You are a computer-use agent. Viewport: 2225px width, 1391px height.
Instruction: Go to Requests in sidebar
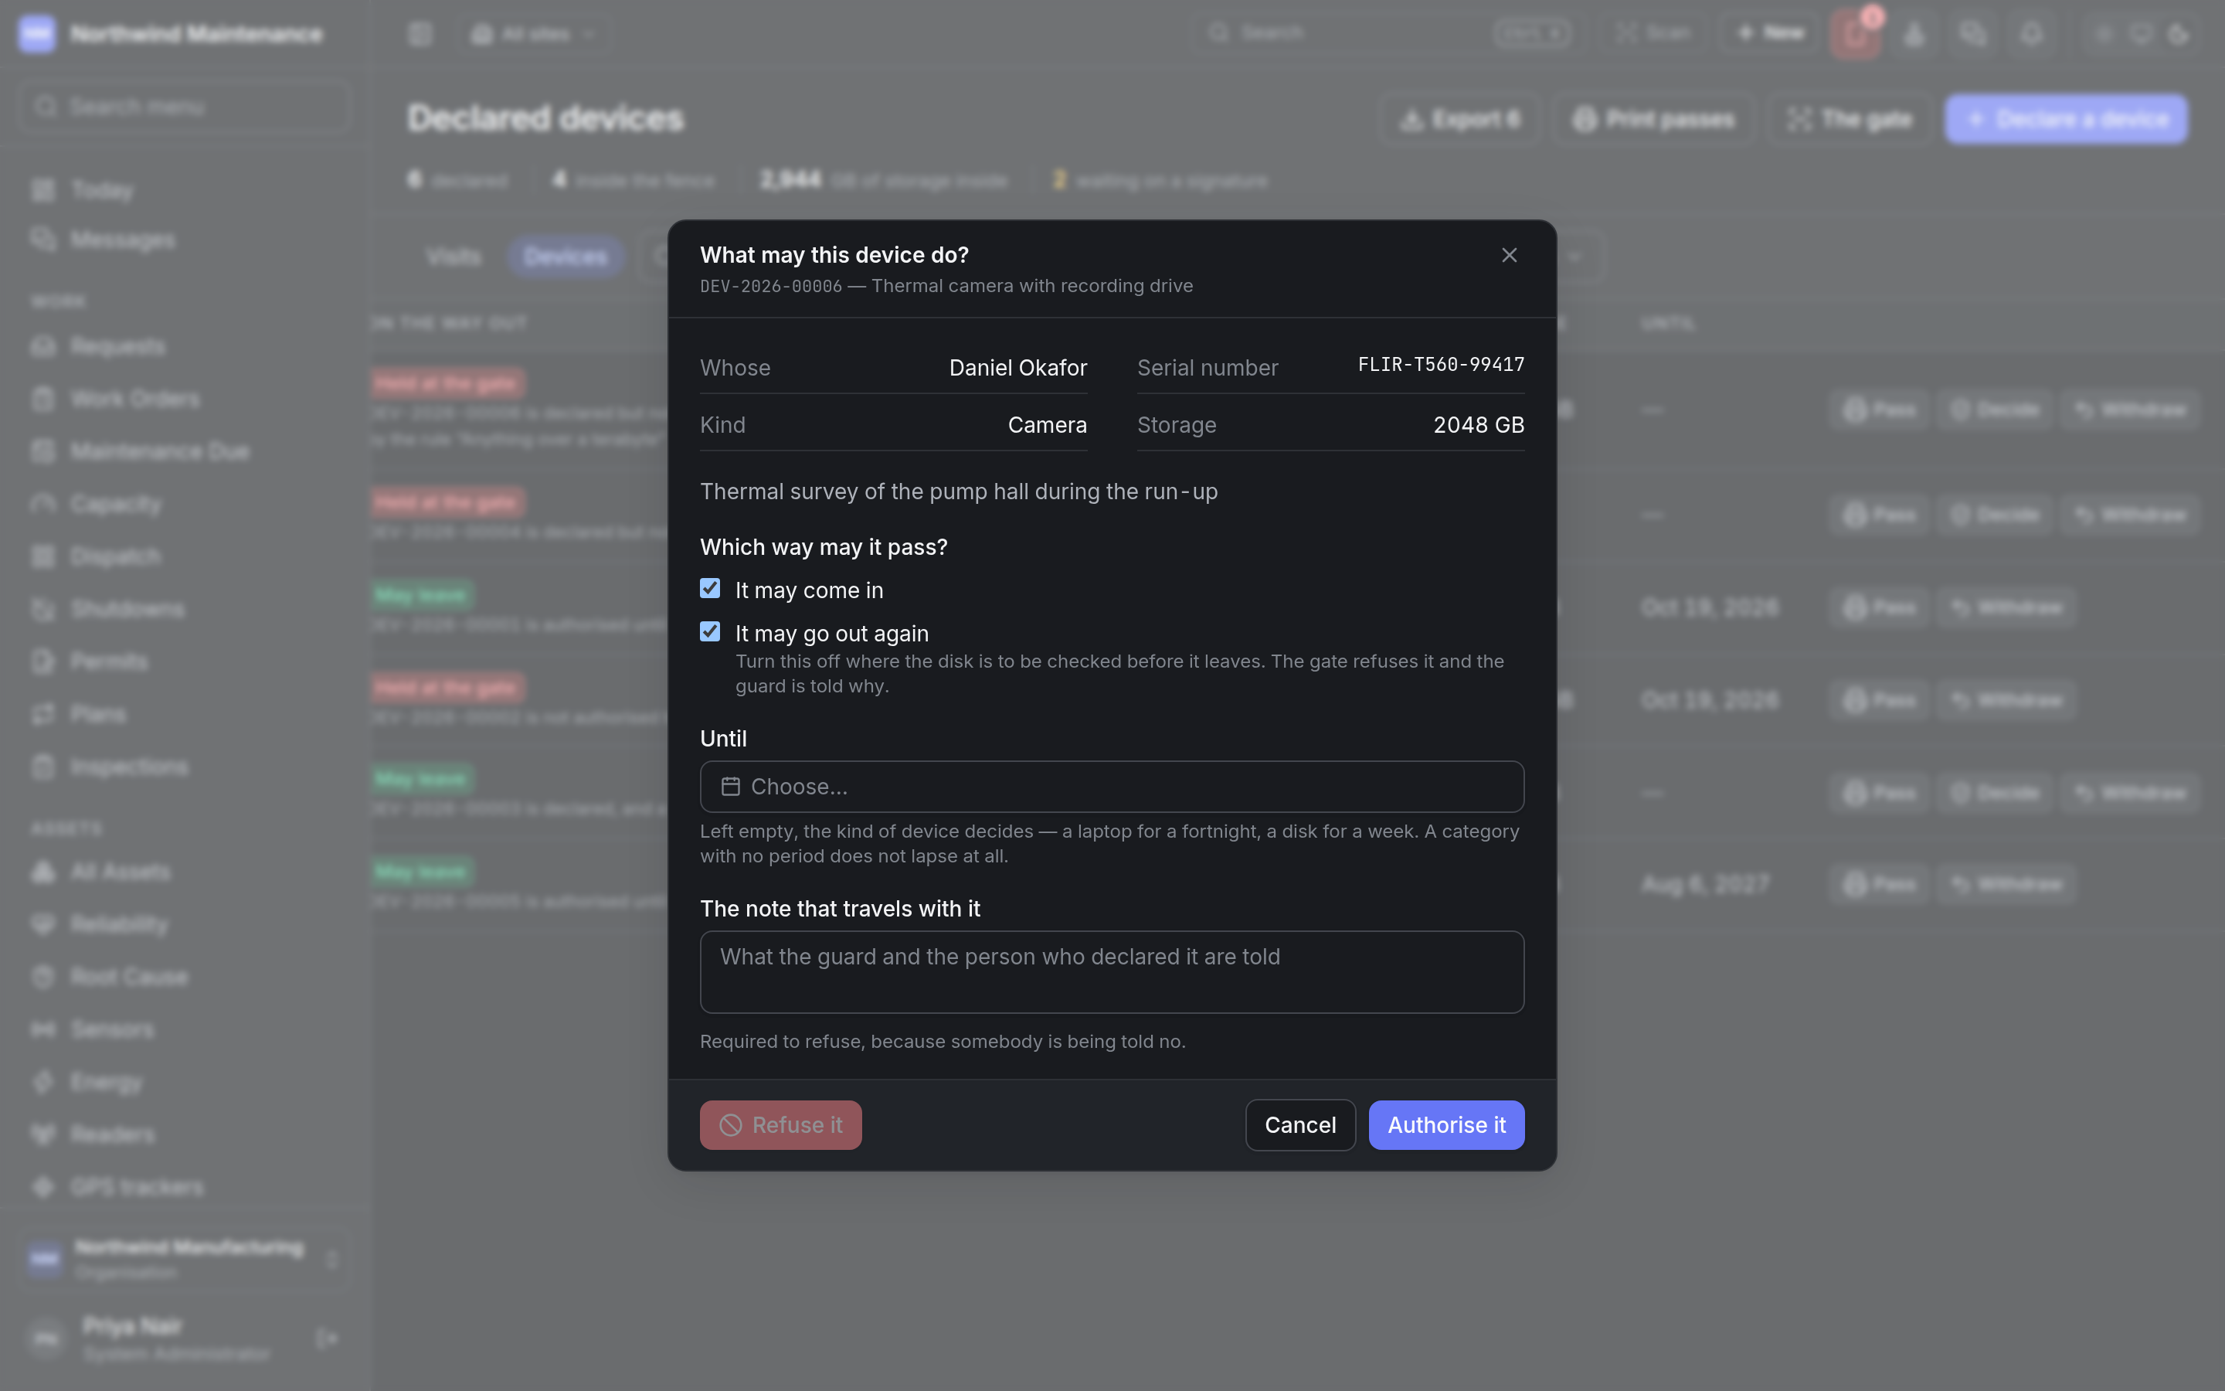(184, 346)
